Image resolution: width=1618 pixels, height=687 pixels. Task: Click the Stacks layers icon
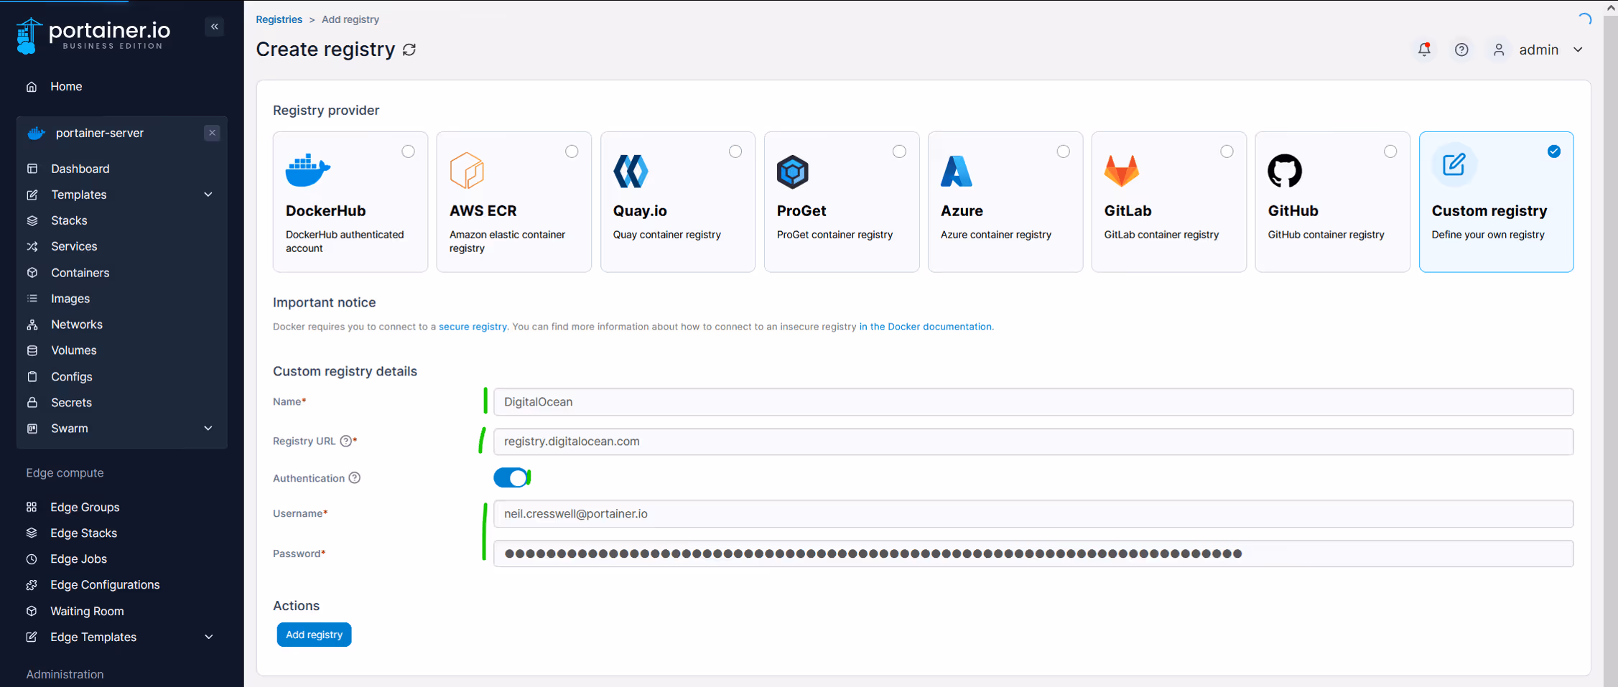(x=32, y=220)
